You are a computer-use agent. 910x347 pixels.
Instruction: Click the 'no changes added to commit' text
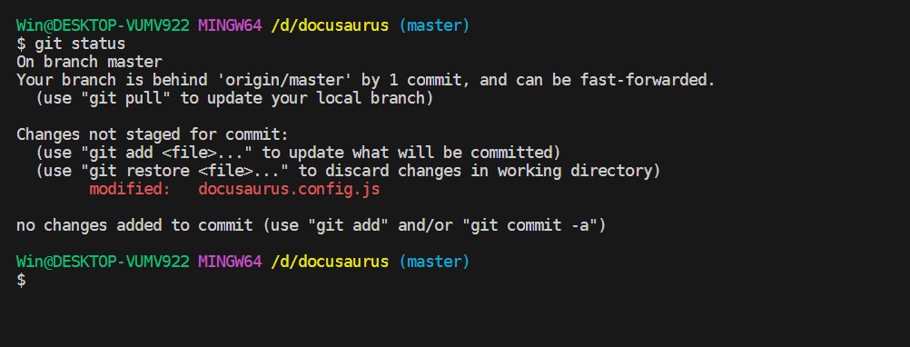(134, 225)
